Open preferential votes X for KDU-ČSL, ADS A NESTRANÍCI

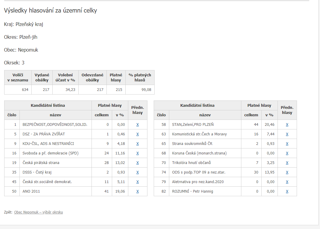coord(138,144)
